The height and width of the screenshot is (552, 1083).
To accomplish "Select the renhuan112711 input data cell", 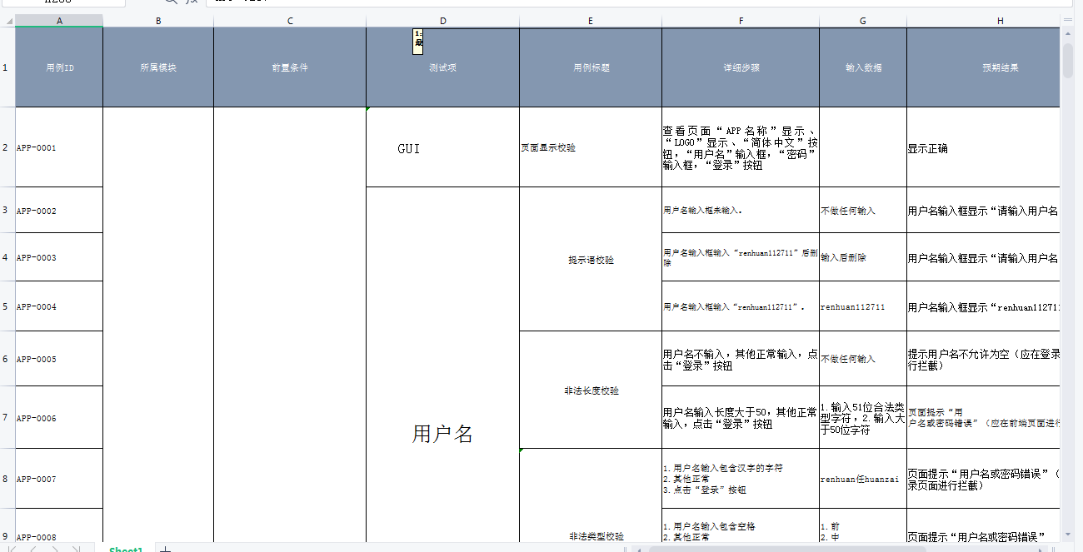I will coord(863,306).
